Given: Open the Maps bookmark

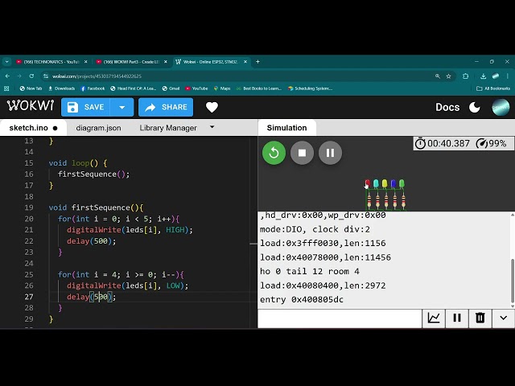Looking at the screenshot, I should click(x=222, y=88).
